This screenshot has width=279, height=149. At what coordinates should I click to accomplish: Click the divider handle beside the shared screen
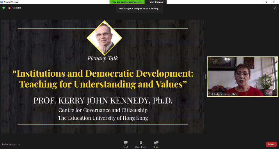click(205, 77)
